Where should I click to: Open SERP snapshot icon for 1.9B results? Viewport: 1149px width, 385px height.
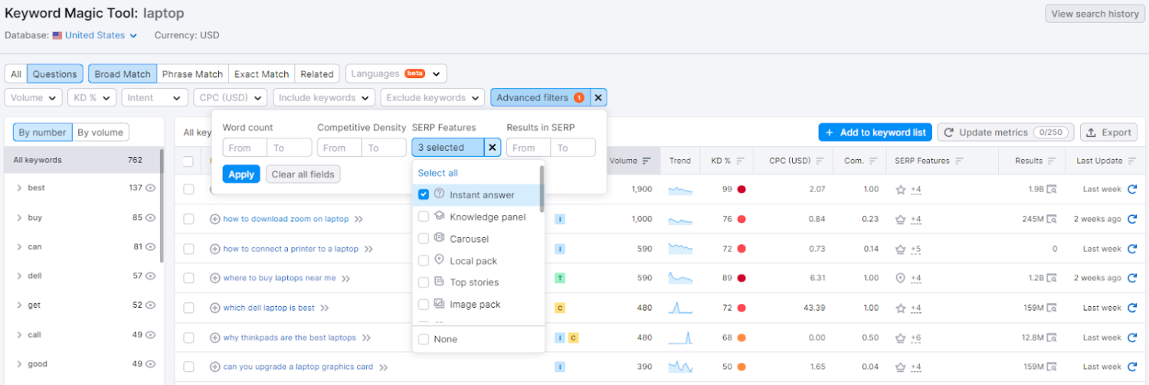point(1052,189)
